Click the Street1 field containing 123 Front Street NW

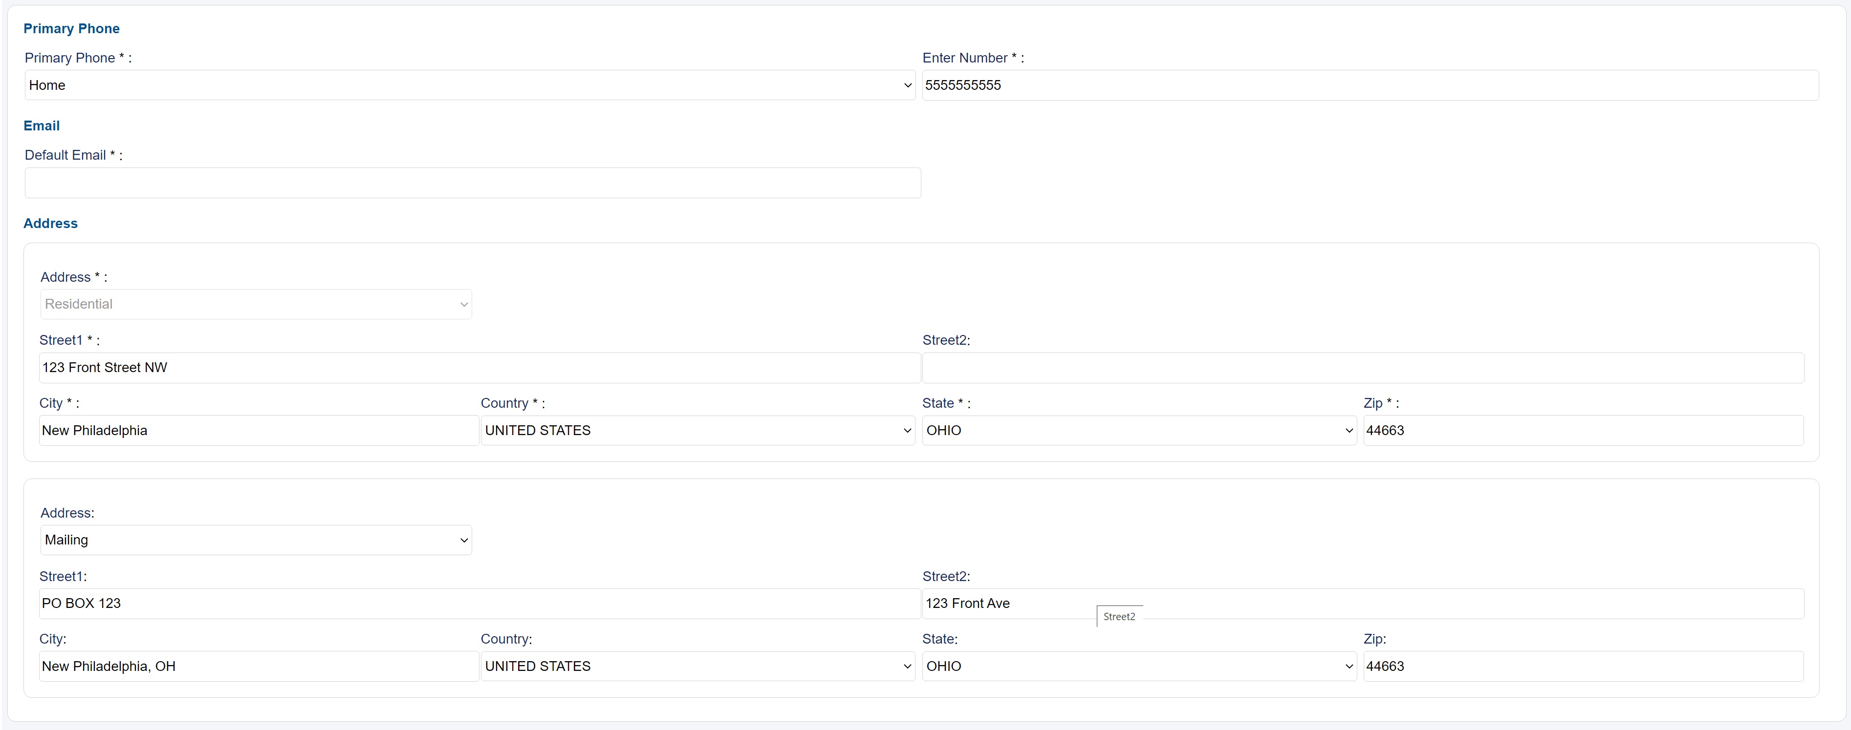[480, 368]
